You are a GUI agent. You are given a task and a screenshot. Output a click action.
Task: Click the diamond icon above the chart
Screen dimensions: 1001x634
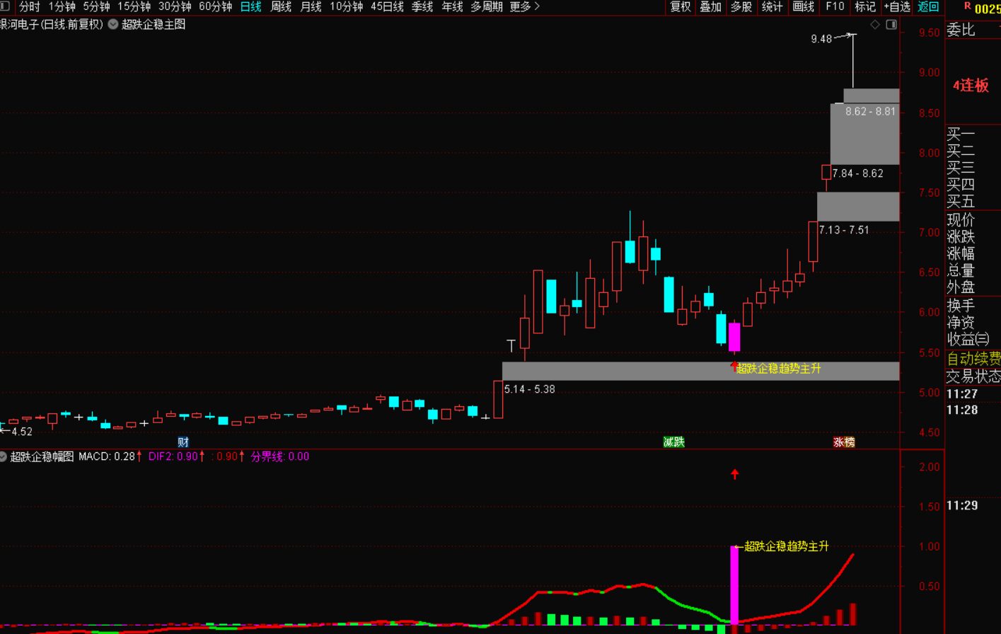(x=875, y=25)
